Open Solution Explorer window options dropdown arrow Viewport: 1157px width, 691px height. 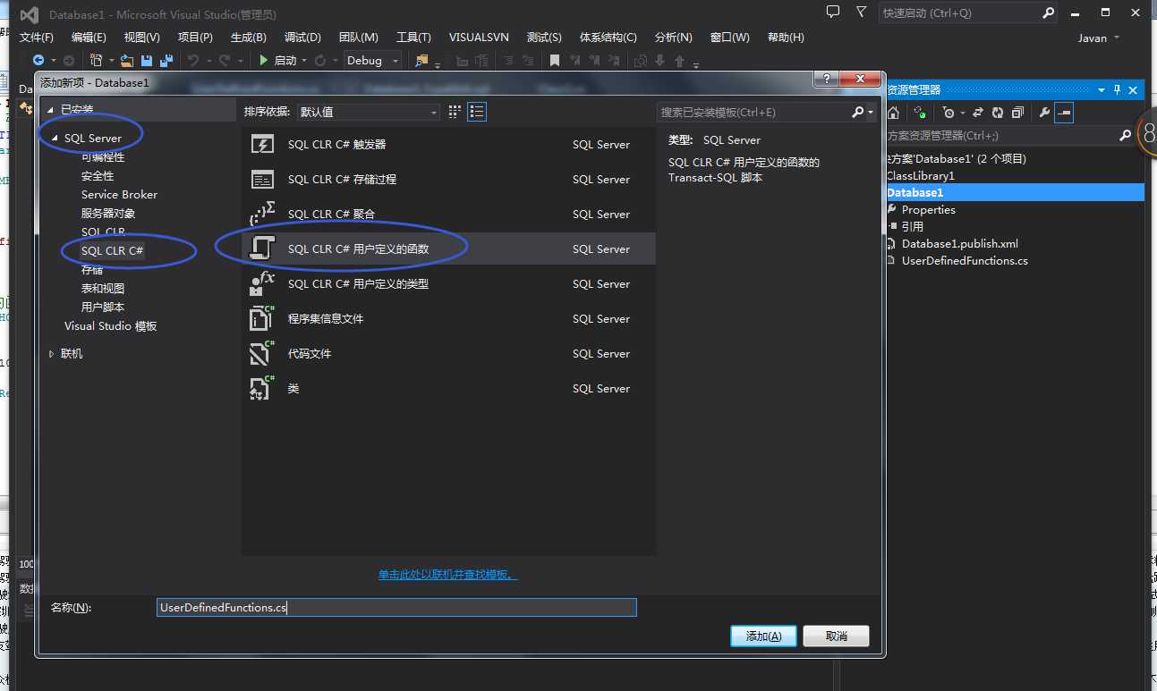pyautogui.click(x=1102, y=90)
